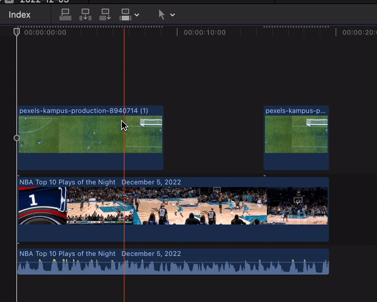This screenshot has height=302, width=377.
Task: Click the insert clip edit icon
Action: 85,14
